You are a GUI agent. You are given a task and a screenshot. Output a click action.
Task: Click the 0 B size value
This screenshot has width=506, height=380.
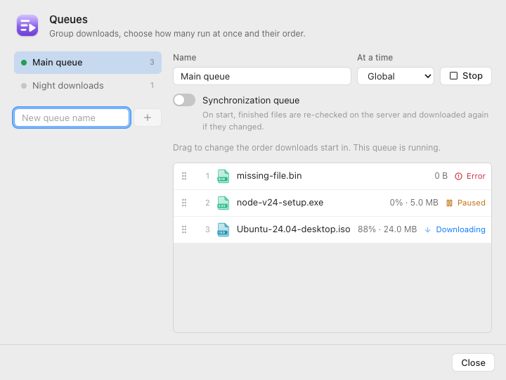click(x=441, y=176)
